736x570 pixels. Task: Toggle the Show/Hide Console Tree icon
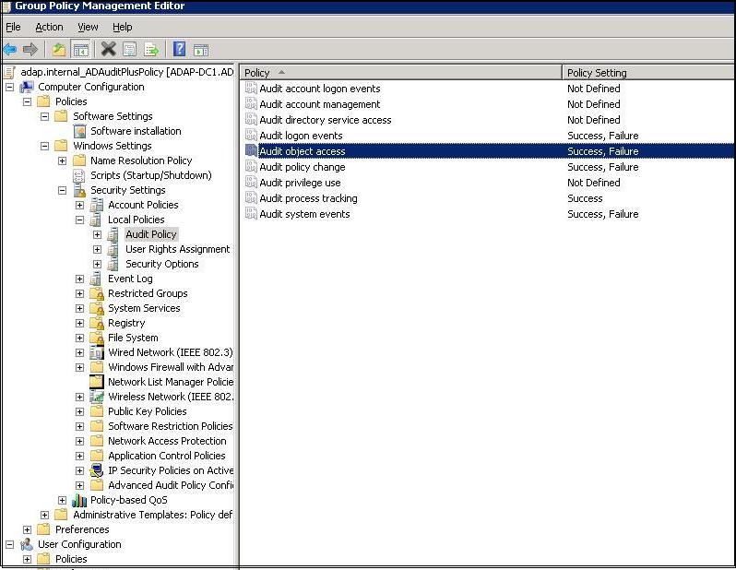80,49
